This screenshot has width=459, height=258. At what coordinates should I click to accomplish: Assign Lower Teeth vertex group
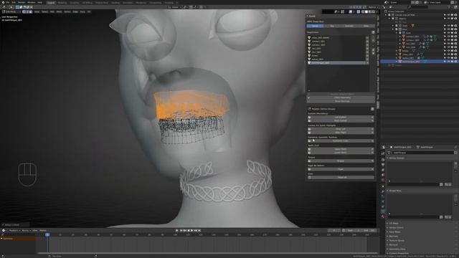coord(341,153)
